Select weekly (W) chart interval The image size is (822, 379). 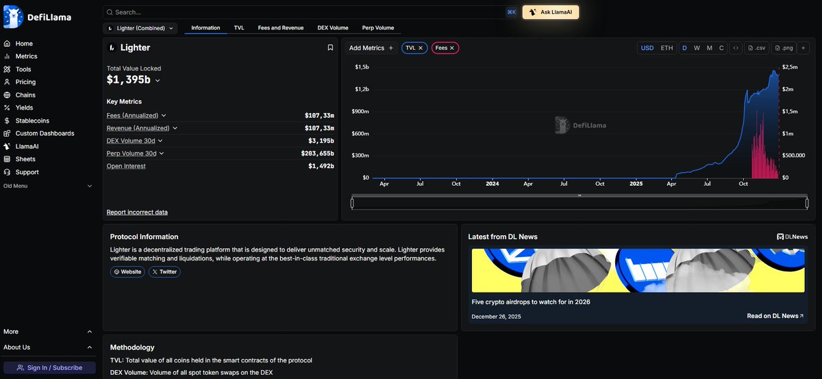coord(697,48)
